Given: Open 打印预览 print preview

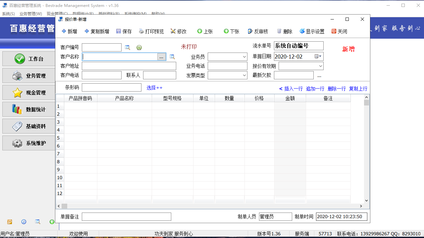Looking at the screenshot, I should pyautogui.click(x=151, y=31).
